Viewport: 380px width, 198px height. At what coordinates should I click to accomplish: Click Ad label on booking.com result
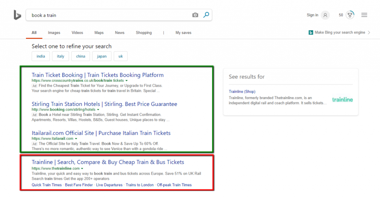pyautogui.click(x=35, y=115)
